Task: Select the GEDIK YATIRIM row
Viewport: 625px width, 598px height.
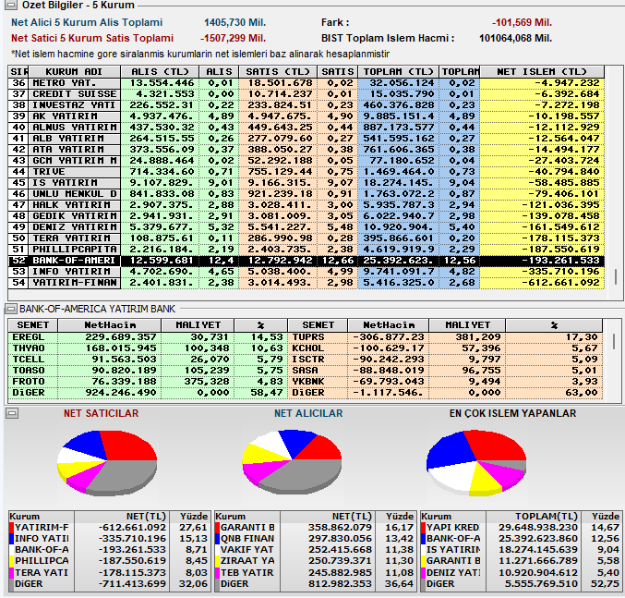Action: tap(306, 216)
